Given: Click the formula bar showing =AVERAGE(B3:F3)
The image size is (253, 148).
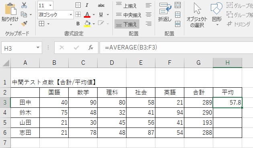Looking at the screenshot, I should tap(176, 47).
